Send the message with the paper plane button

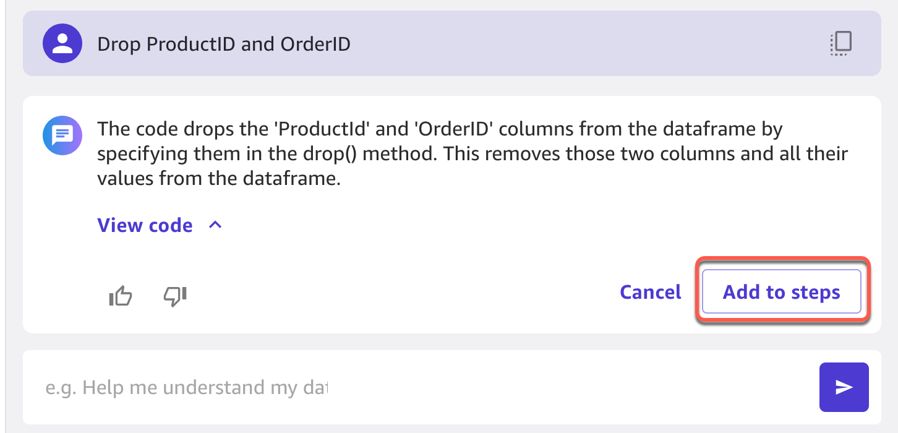[844, 387]
